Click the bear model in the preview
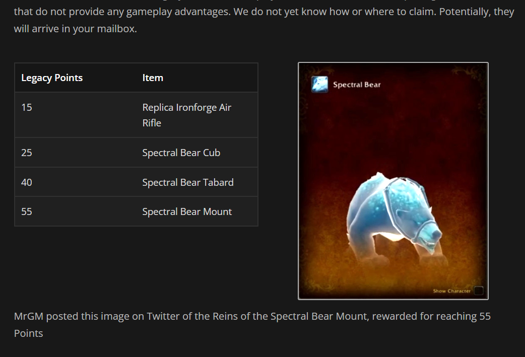Viewport: 525px width, 357px height. (395, 217)
